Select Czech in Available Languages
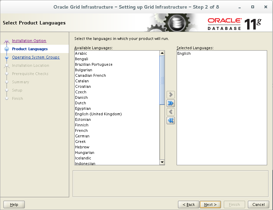273x210 pixels. click(x=117, y=92)
